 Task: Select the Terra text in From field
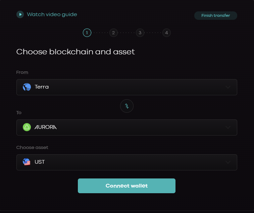[x=42, y=87]
